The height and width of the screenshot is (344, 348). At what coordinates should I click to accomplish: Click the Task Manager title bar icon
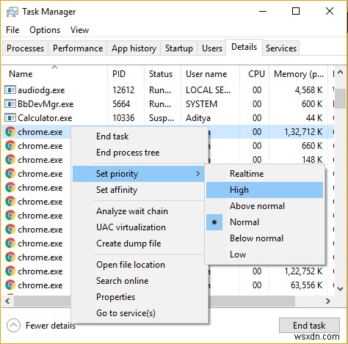click(12, 12)
